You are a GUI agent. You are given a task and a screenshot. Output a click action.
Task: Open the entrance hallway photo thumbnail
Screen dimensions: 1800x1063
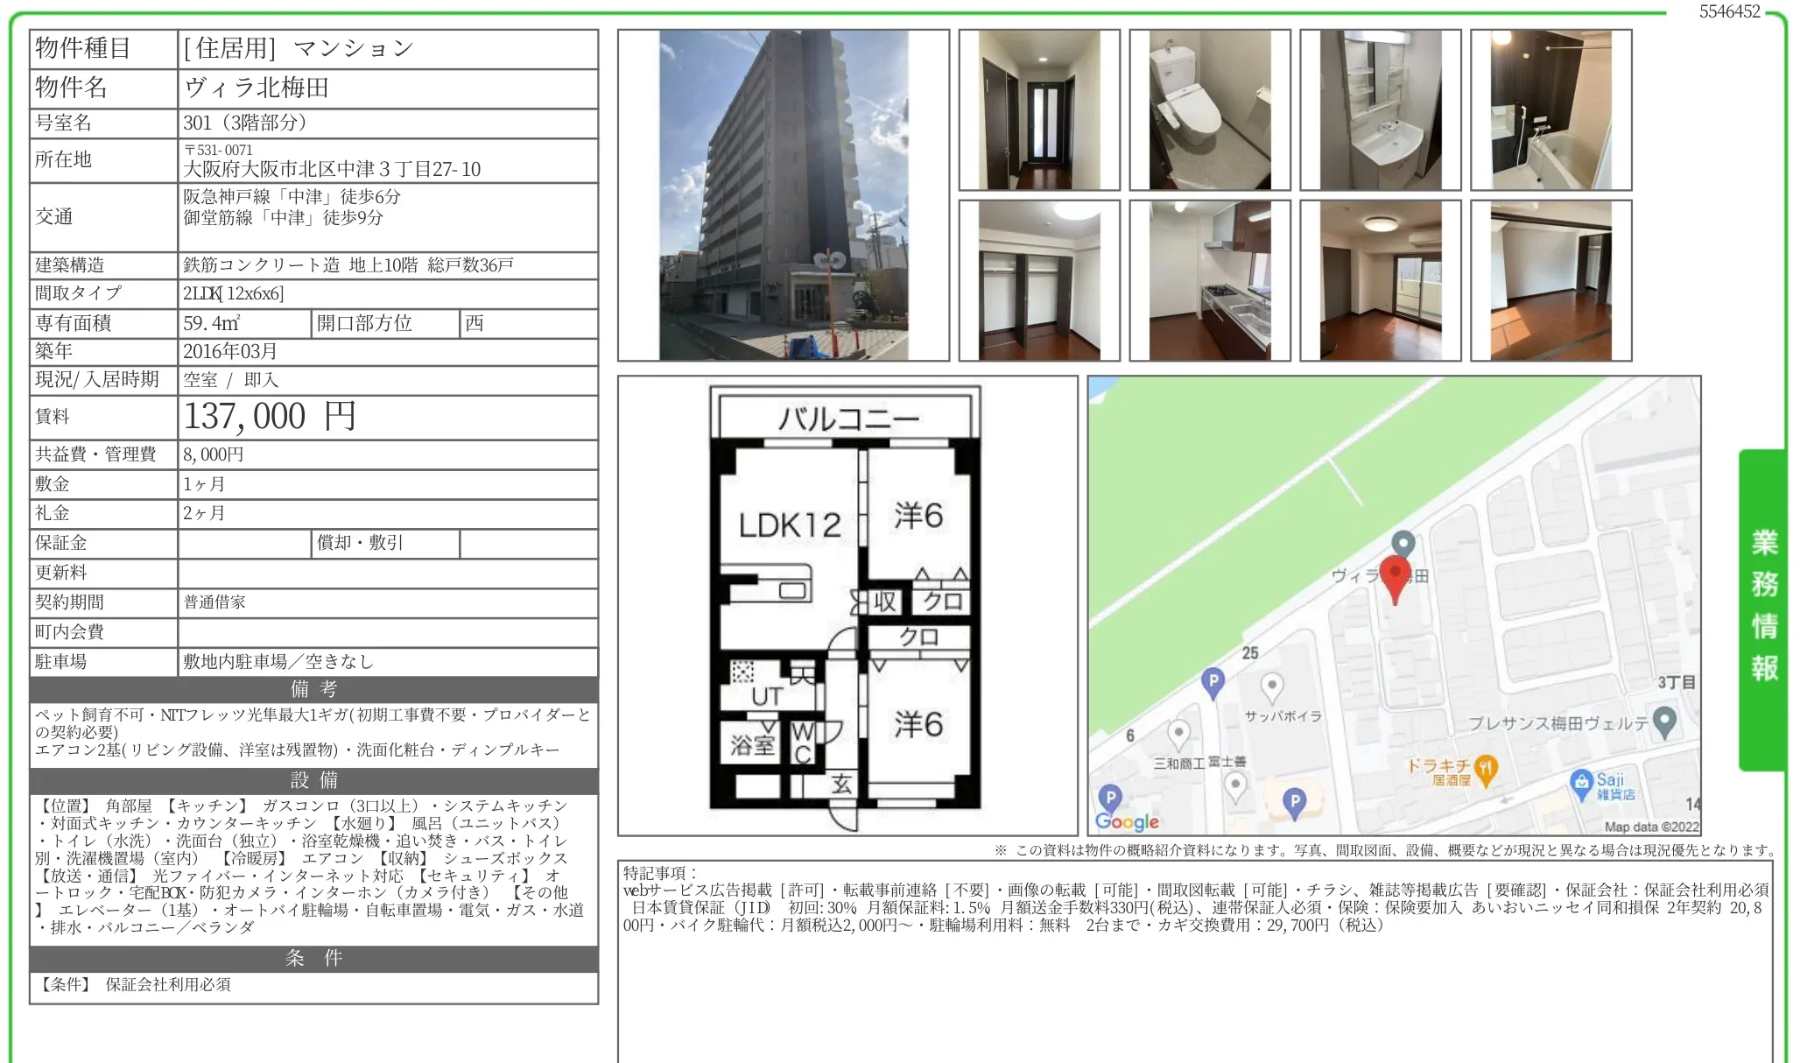coord(1038,110)
